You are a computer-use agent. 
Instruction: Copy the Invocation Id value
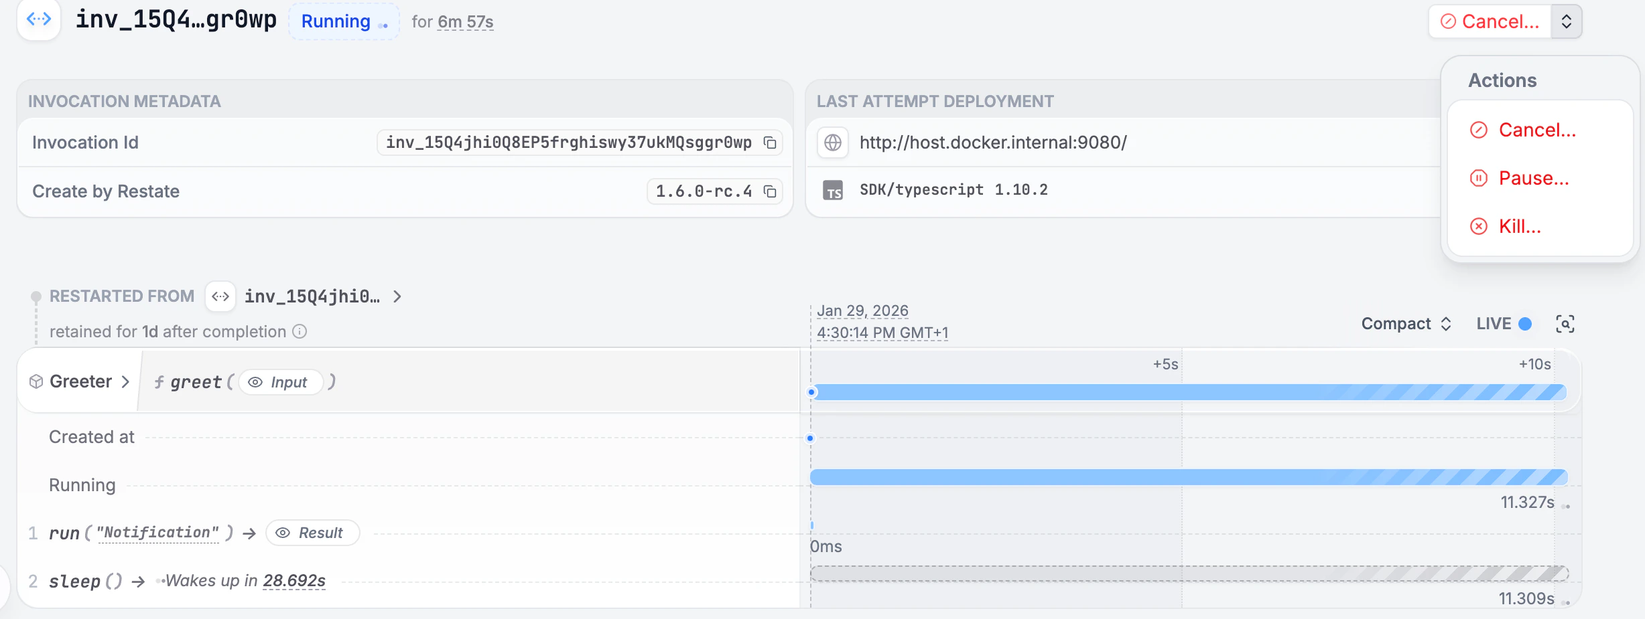(769, 143)
